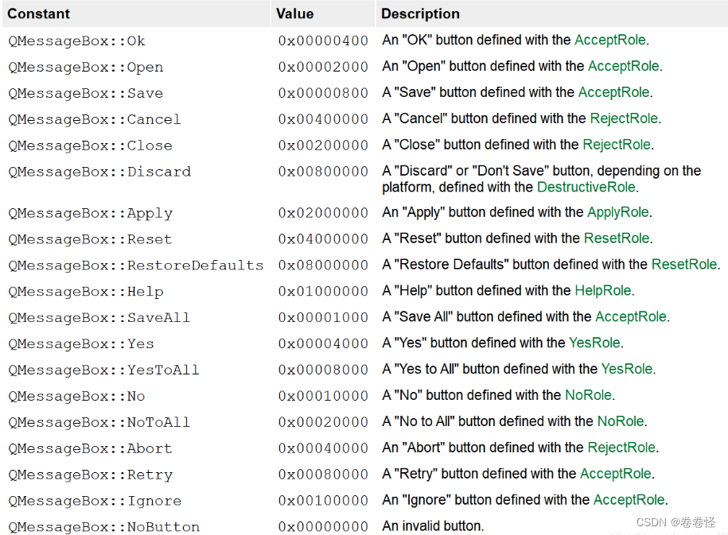Open the AcceptRole link in the "Ignore" button description
The width and height of the screenshot is (728, 535).
(x=629, y=500)
